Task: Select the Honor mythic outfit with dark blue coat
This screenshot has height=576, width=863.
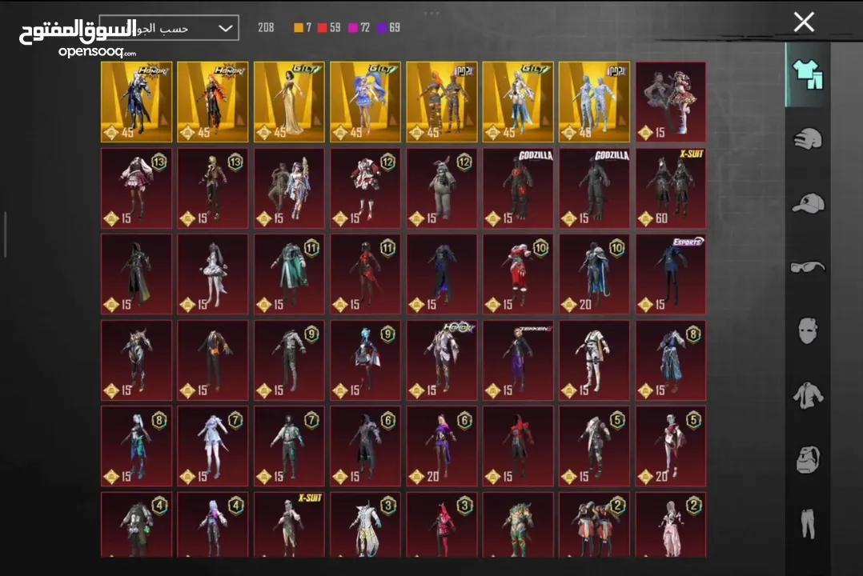Action: [x=136, y=102]
